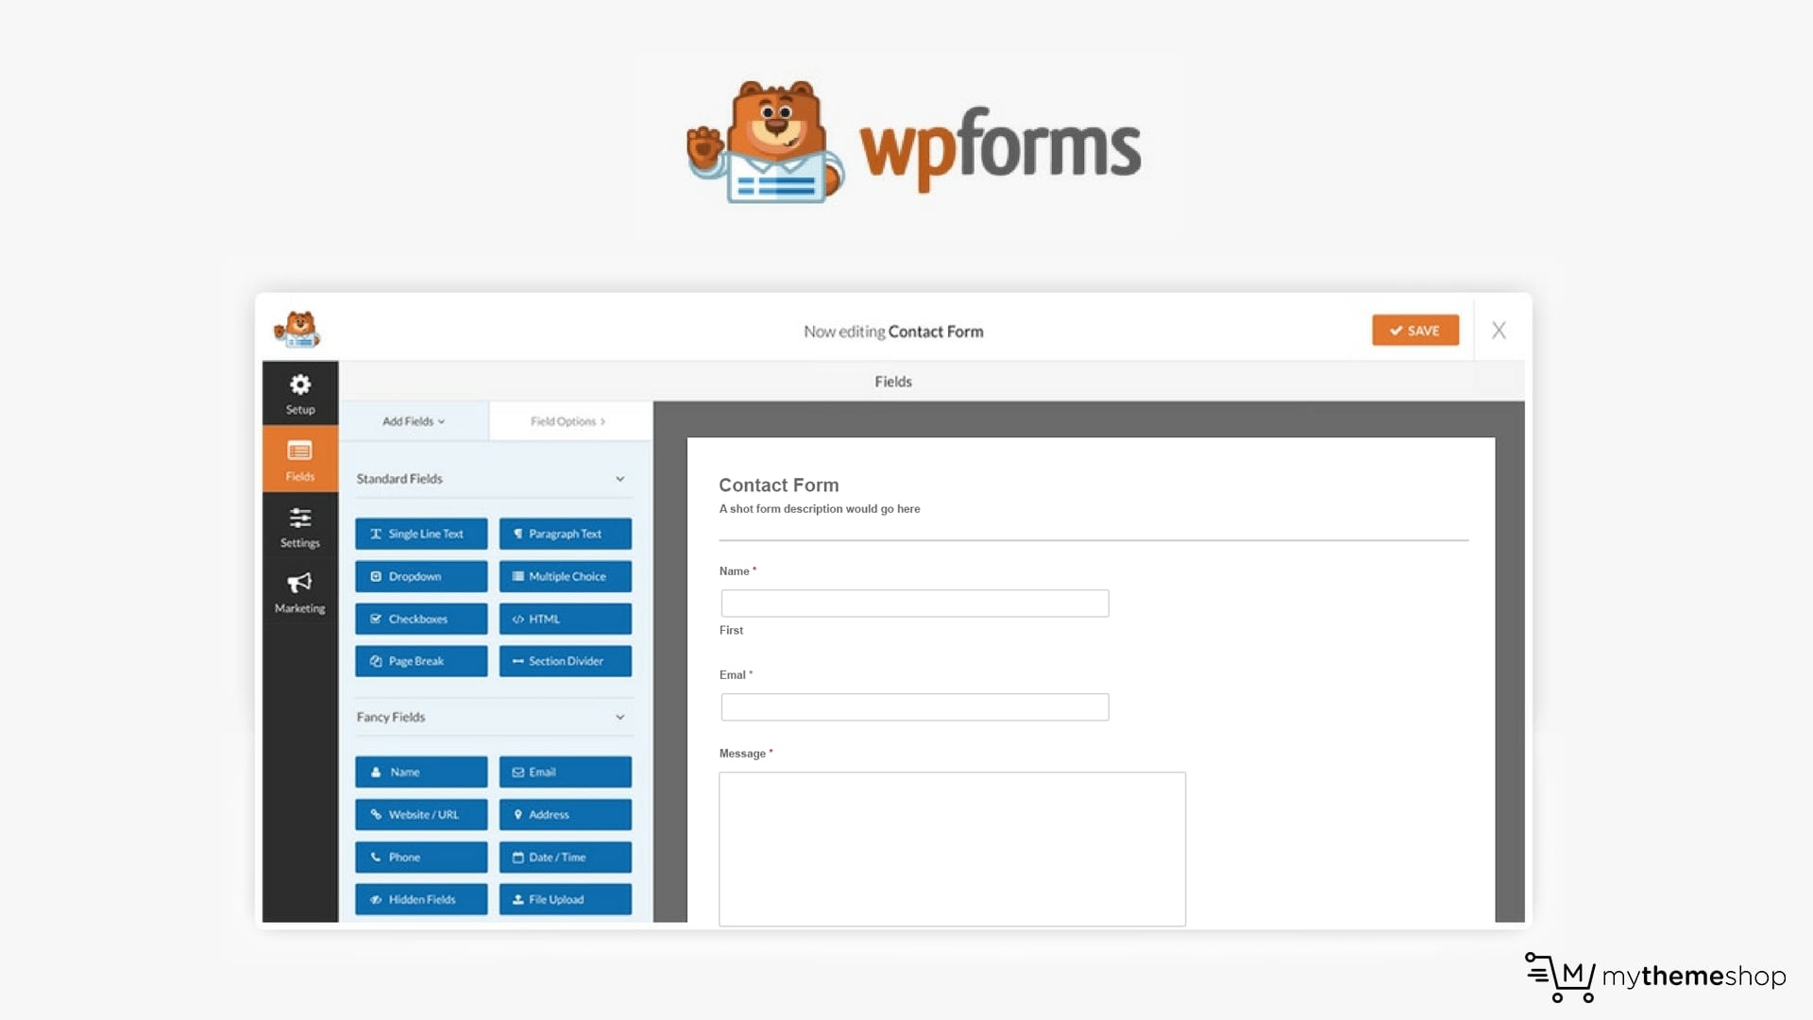Select the Contact Form title in preview
The height and width of the screenshot is (1020, 1813).
779,484
